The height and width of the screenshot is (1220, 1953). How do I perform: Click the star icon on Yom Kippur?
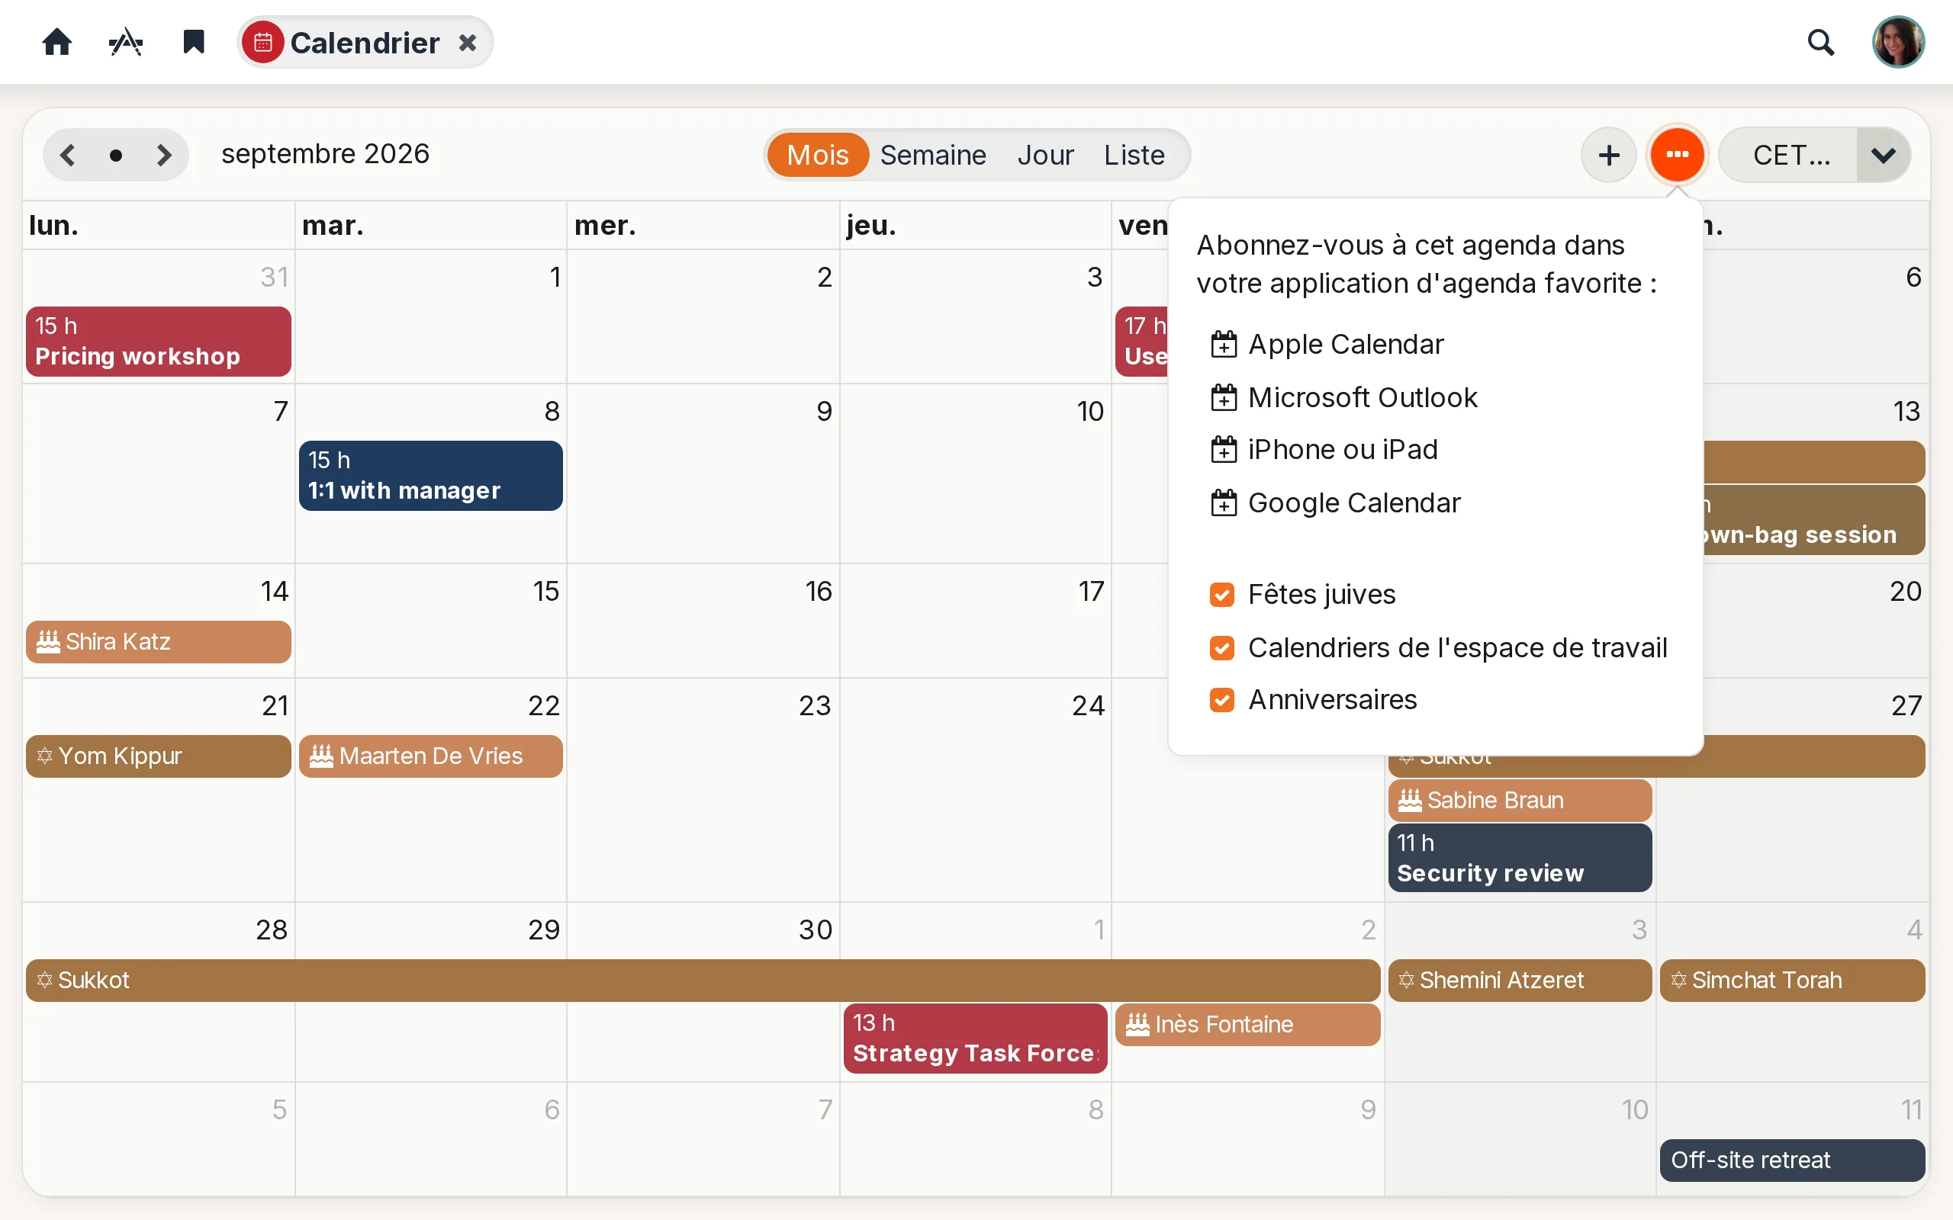point(44,756)
